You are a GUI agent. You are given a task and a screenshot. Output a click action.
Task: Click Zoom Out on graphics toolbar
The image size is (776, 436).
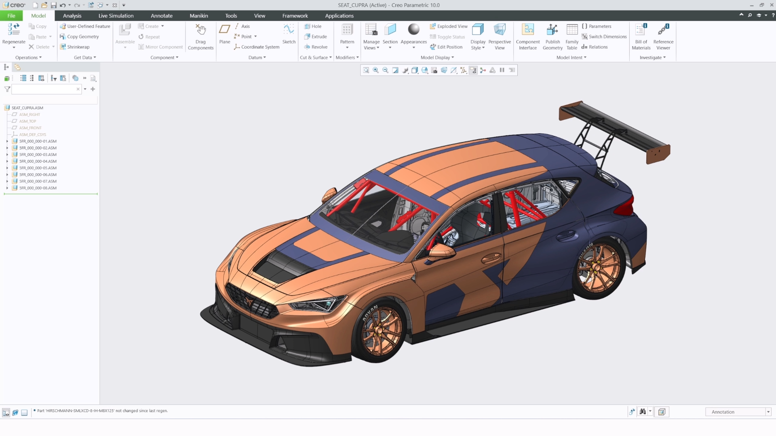[386, 70]
